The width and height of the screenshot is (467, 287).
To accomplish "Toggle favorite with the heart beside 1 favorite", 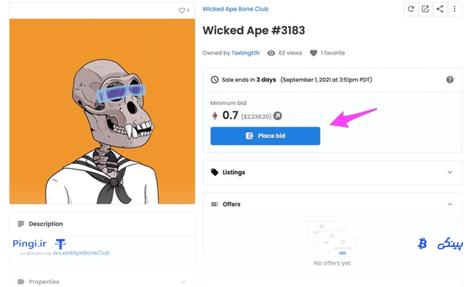I will point(313,53).
